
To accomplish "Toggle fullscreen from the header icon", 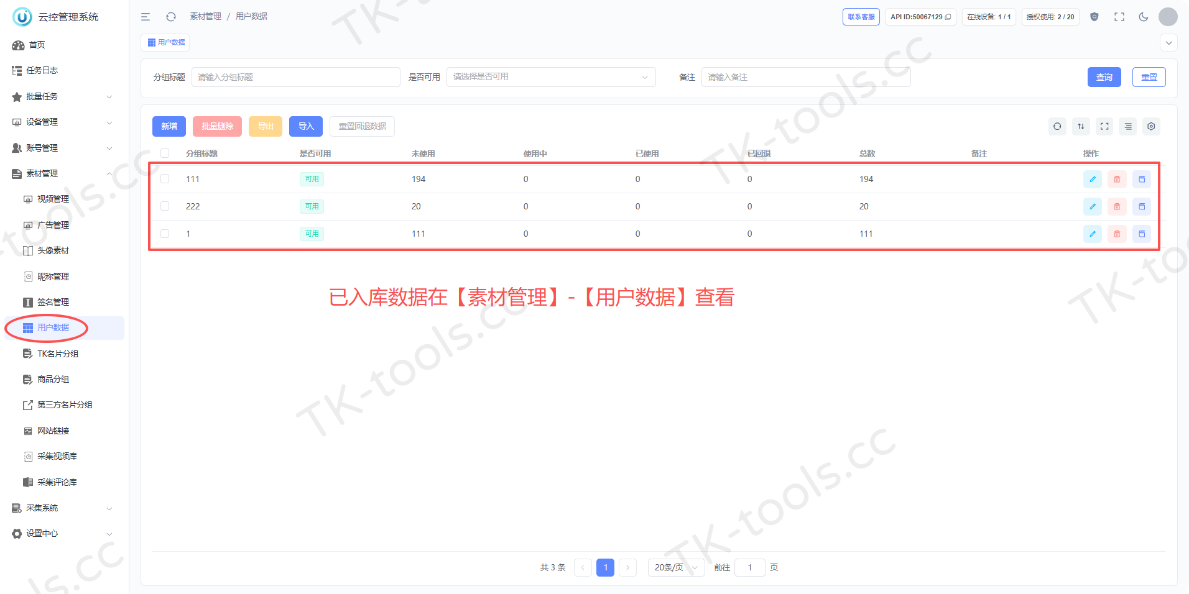I will 1119,17.
